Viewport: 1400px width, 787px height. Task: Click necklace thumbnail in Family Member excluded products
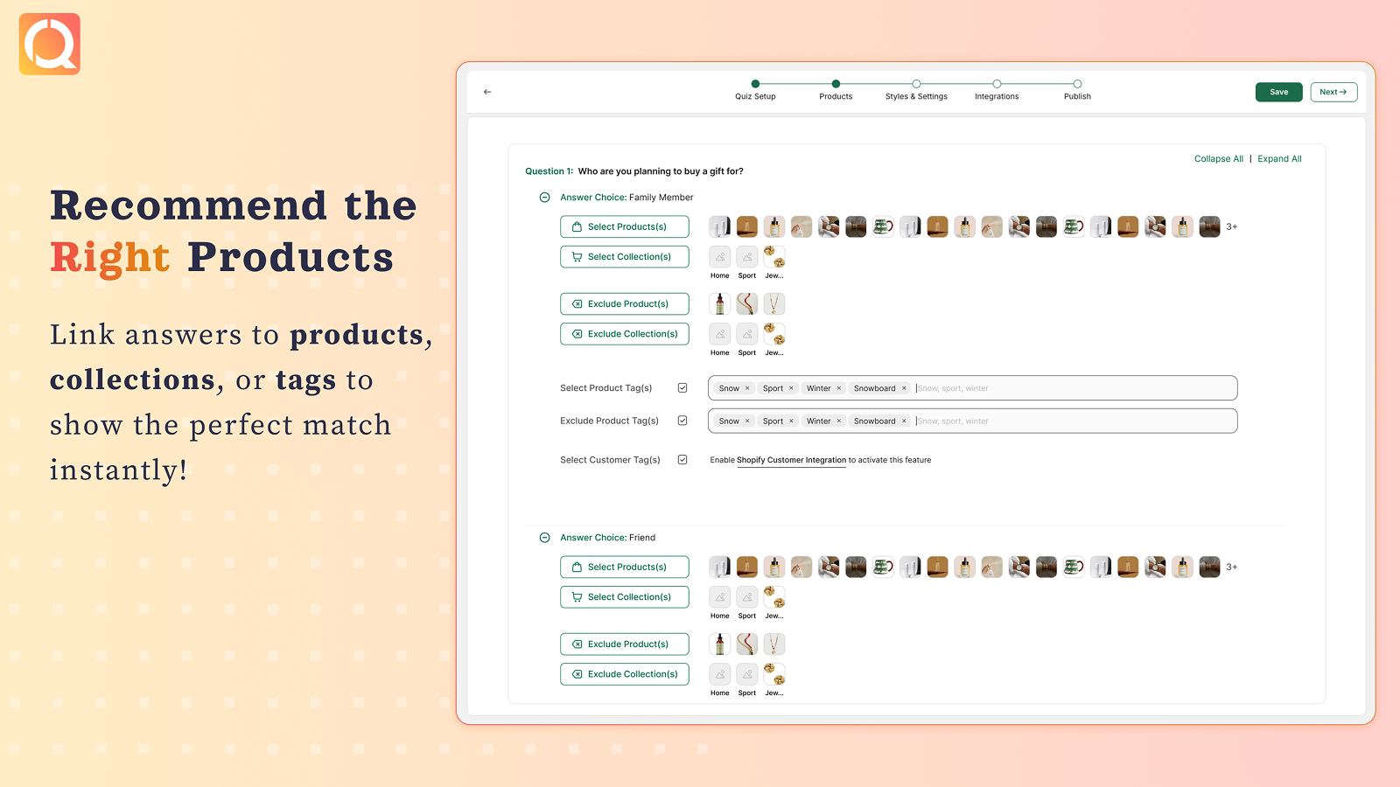(x=773, y=304)
